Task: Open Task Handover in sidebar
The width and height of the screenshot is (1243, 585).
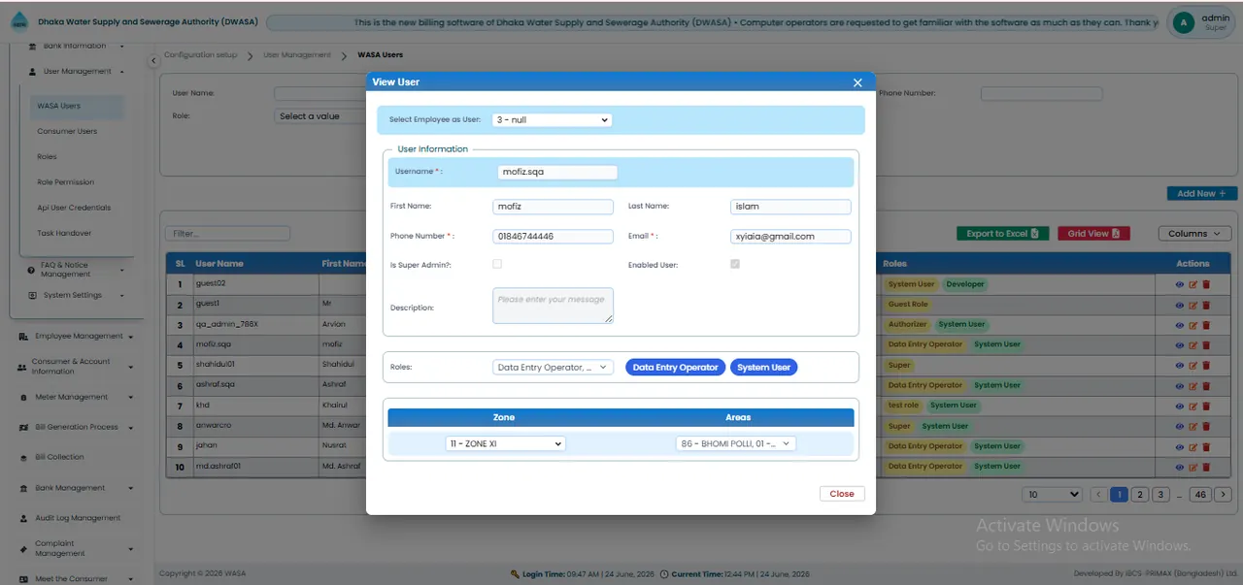Action: point(64,233)
